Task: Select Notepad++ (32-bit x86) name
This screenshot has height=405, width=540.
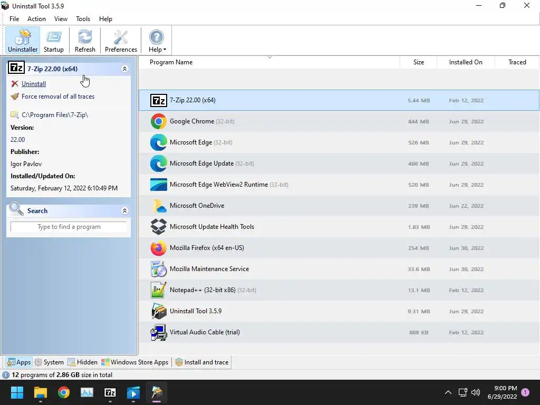Action: [x=202, y=290]
